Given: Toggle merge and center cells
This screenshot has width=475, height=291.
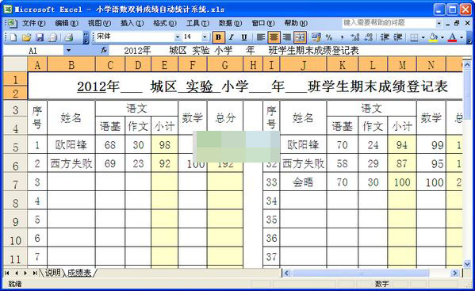Looking at the screenshot, I should coord(300,37).
